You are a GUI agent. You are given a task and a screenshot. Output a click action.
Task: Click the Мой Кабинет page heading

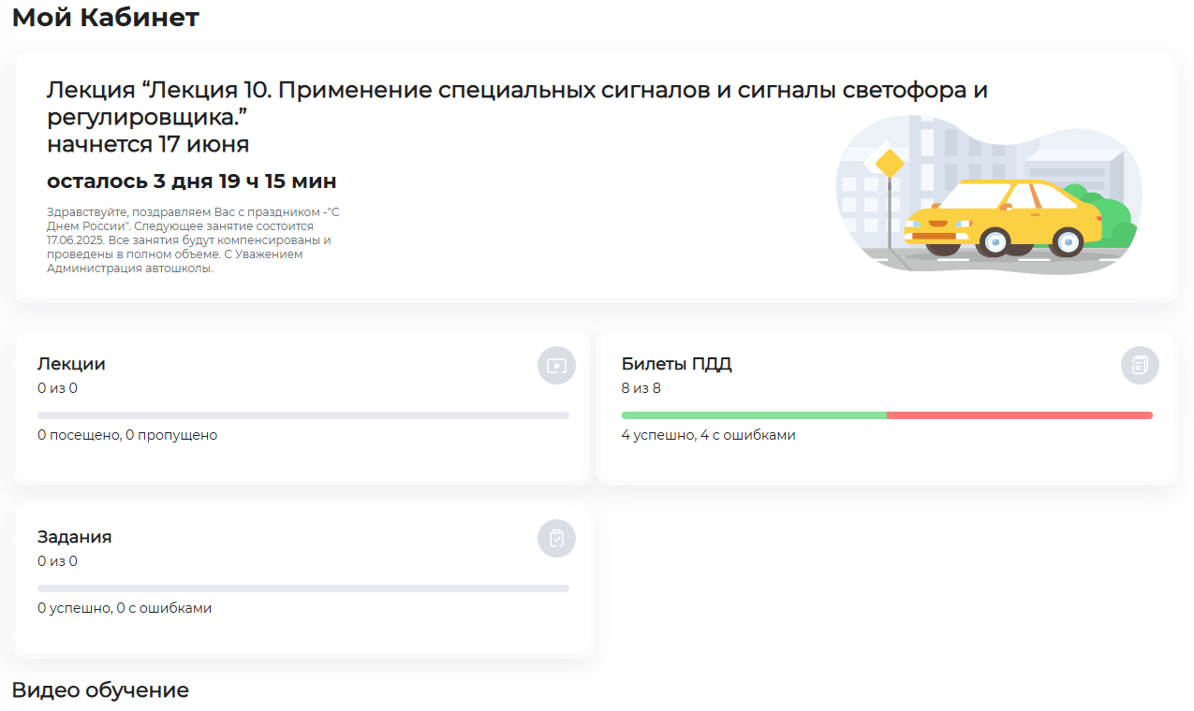[105, 17]
